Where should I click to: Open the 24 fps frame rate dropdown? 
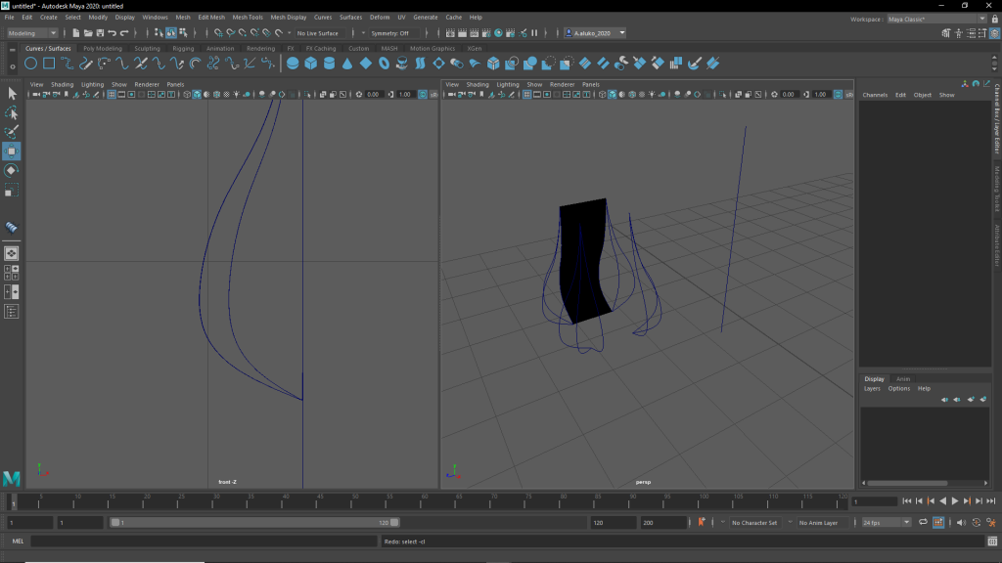(x=886, y=523)
